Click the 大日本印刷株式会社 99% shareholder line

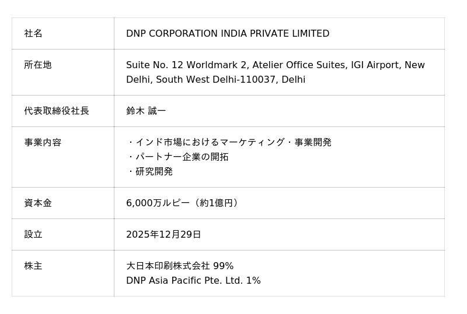point(180,266)
